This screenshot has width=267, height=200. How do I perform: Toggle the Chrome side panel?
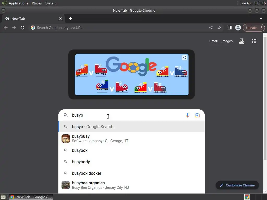pyautogui.click(x=229, y=28)
